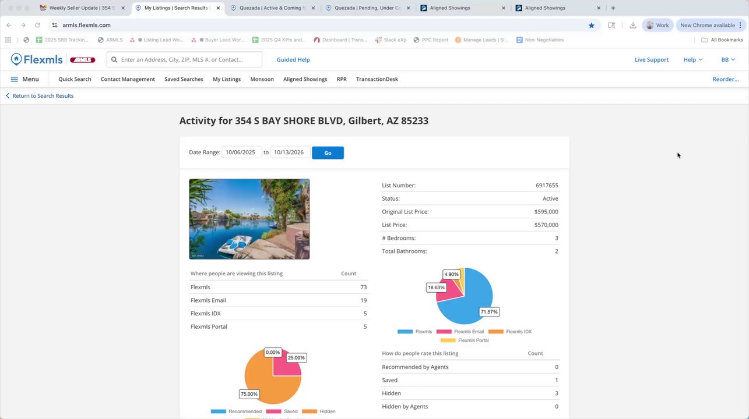This screenshot has width=749, height=419.
Task: Select Monsoon in the navigation bar
Action: coord(262,79)
